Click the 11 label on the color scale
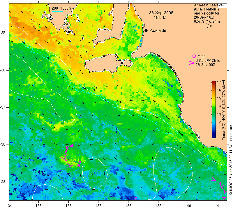Screen dimensions: 233x209 pos(219,130)
